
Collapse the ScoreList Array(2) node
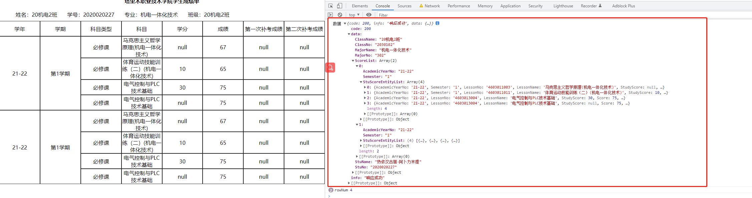tap(353, 61)
